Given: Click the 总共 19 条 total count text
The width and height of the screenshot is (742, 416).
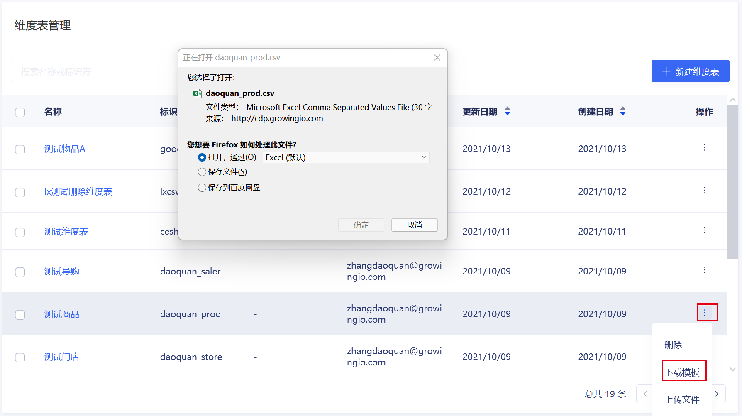Looking at the screenshot, I should [x=605, y=394].
